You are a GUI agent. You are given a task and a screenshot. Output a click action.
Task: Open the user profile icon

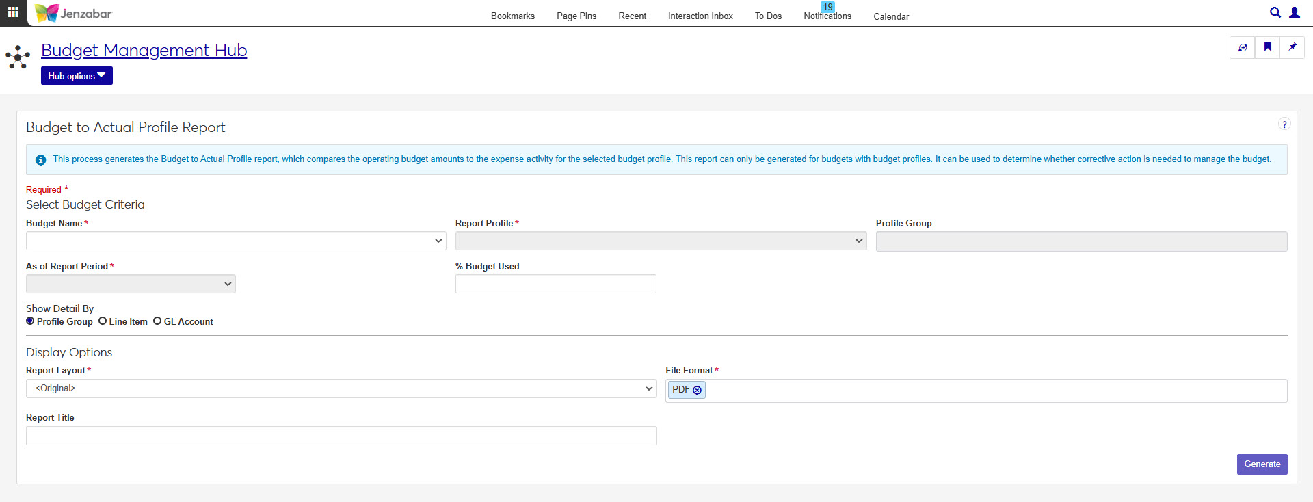[1295, 12]
